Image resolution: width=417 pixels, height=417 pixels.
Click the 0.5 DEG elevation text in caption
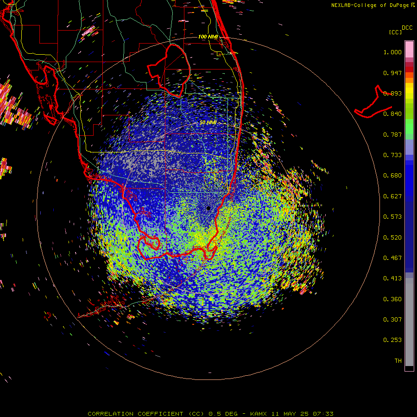coord(223,414)
